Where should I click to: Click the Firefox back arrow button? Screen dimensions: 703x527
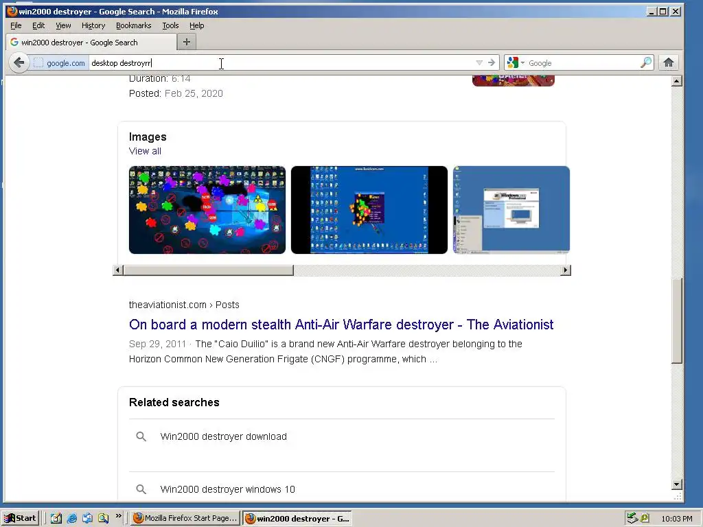[19, 62]
